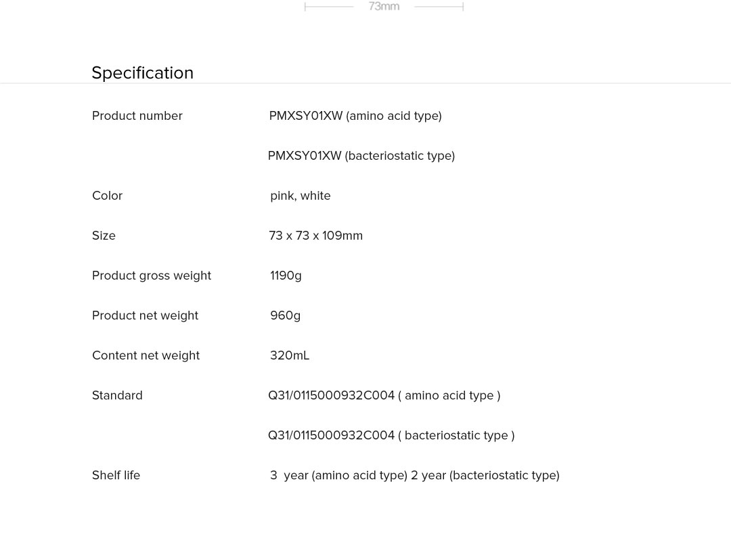This screenshot has height=545, width=731.
Task: Select the Size label
Action: [104, 236]
